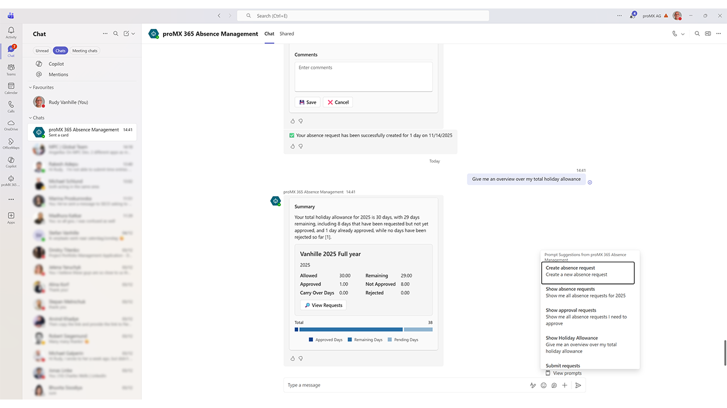This screenshot has height=408, width=727.
Task: Thumbs down the absence request created message
Action: 301,146
